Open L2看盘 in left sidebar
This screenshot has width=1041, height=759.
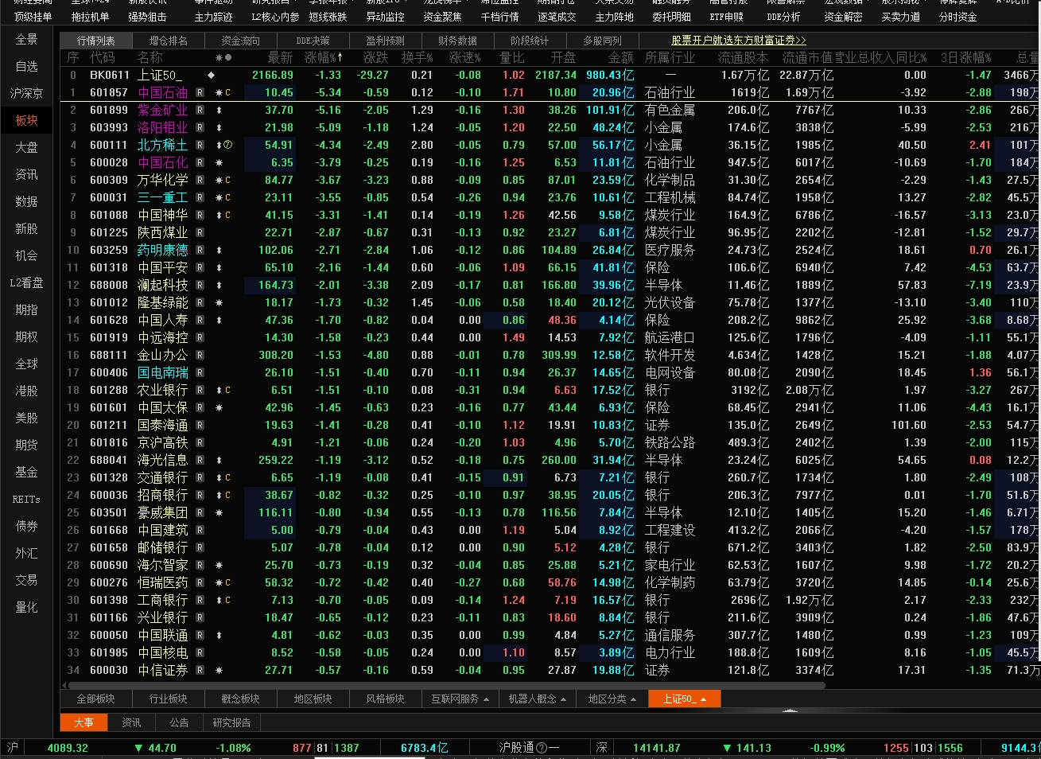(26, 282)
